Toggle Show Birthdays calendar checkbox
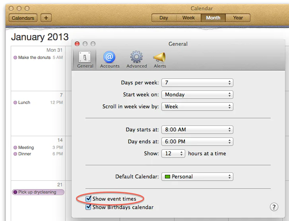This screenshot has width=289, height=221. [x=88, y=207]
